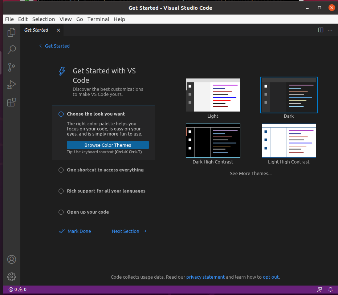Close the Visual Studio Code window
The image size is (338, 295).
pos(332,8)
